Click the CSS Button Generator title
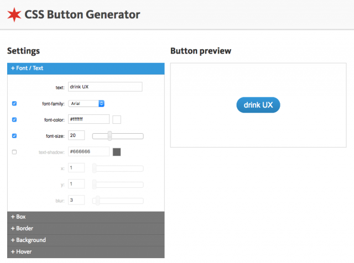Image resolution: width=354 pixels, height=263 pixels. point(82,14)
